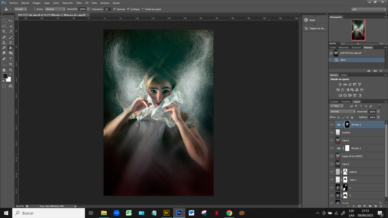Add a Brightness/Contrast adjustment
Image resolution: width=388 pixels, height=218 pixels.
(x=340, y=84)
